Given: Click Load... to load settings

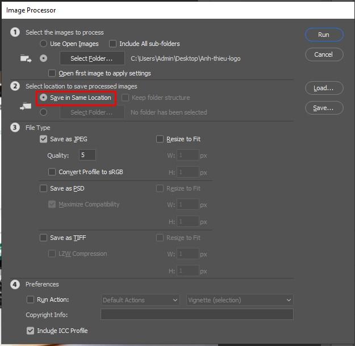Looking at the screenshot, I should pos(323,88).
